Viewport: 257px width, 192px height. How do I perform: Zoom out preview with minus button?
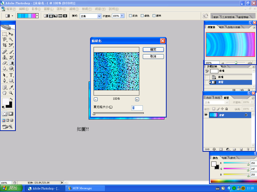pyautogui.click(x=96, y=99)
